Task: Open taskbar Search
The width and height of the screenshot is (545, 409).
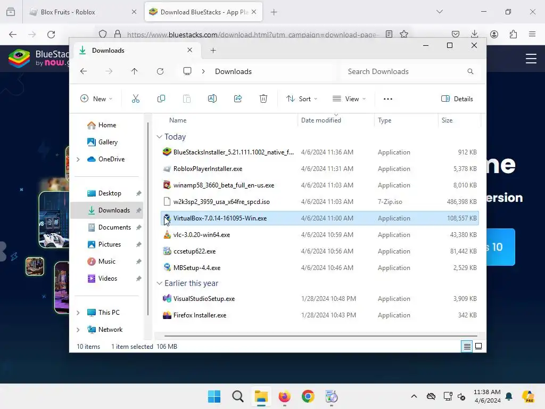Action: click(238, 396)
